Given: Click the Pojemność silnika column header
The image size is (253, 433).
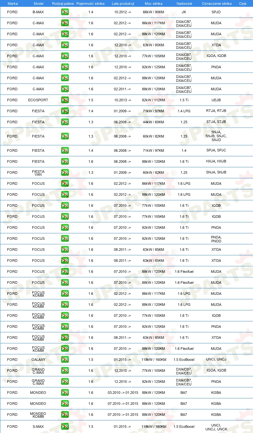Looking at the screenshot, I should click(91, 4).
